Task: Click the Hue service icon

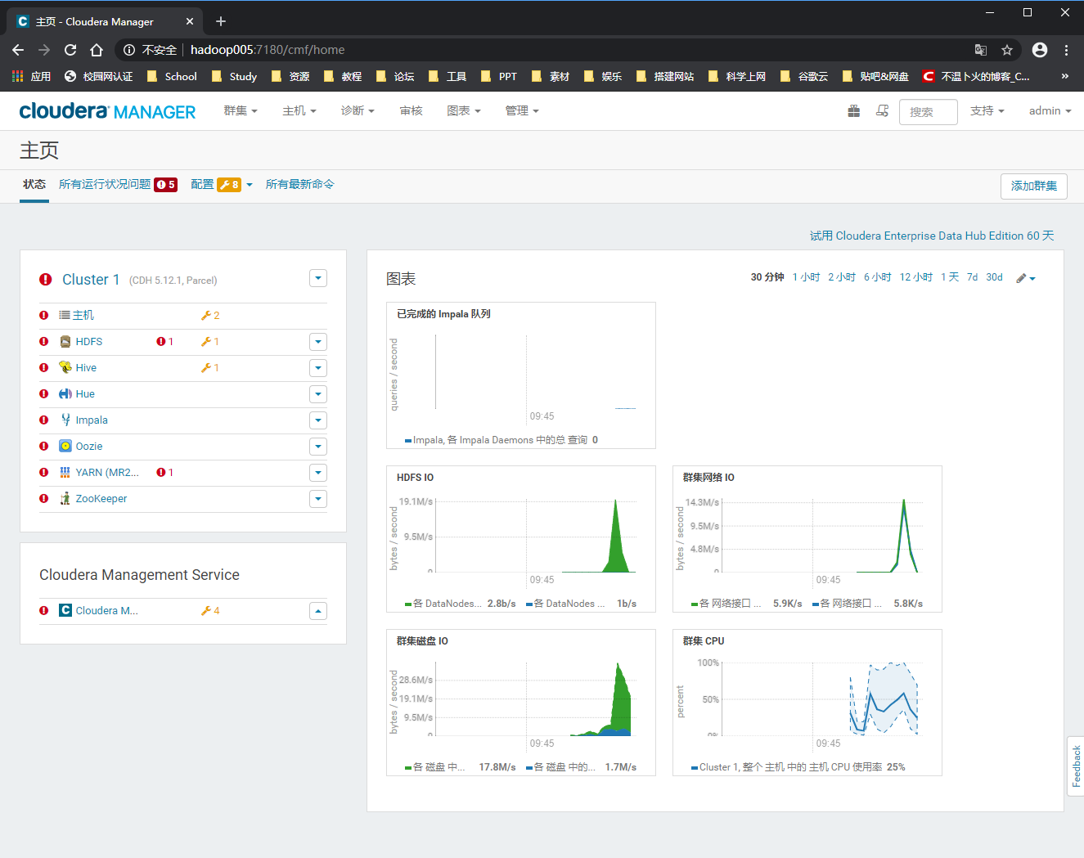Action: (65, 394)
